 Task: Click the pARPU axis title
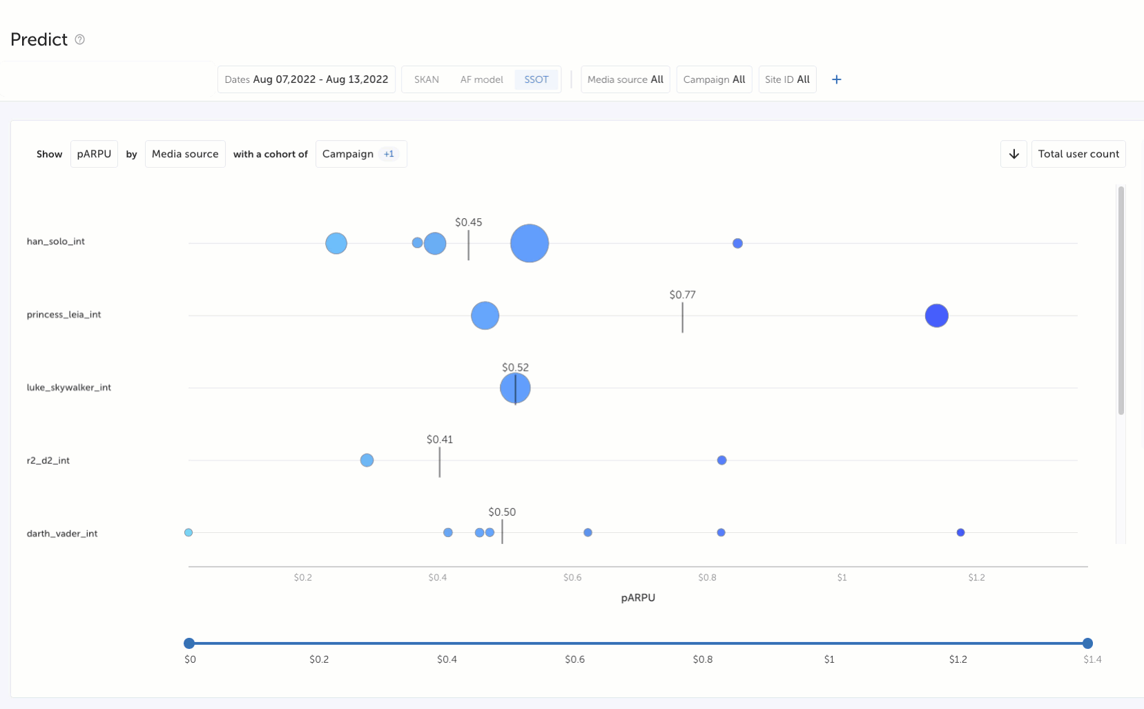(638, 598)
